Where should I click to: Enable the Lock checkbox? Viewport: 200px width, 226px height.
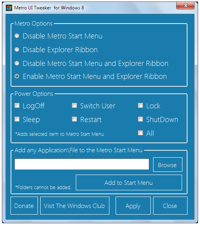pos(140,106)
